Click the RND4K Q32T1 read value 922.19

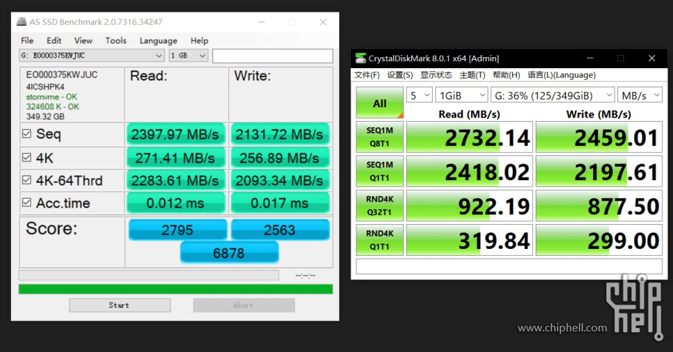coord(469,206)
